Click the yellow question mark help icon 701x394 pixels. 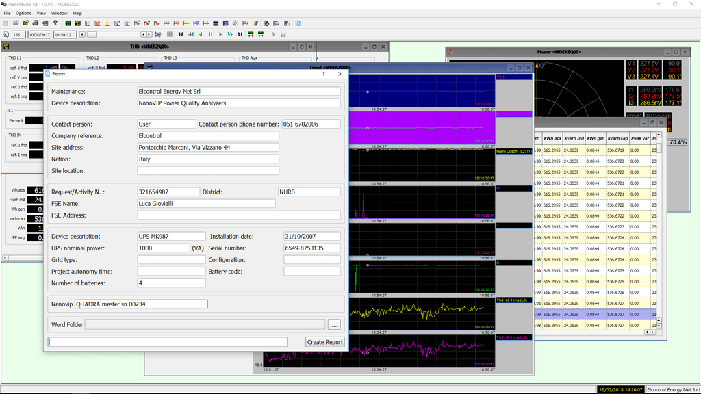(x=55, y=23)
